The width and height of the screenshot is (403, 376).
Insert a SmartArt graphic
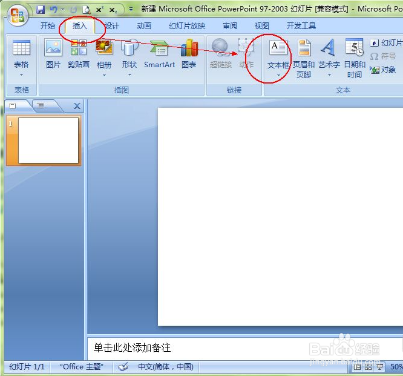[x=159, y=53]
